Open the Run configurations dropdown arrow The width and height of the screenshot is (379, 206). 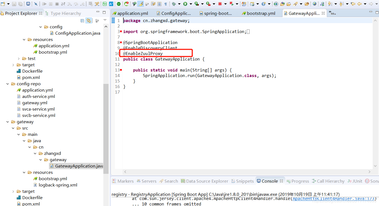point(191,4)
